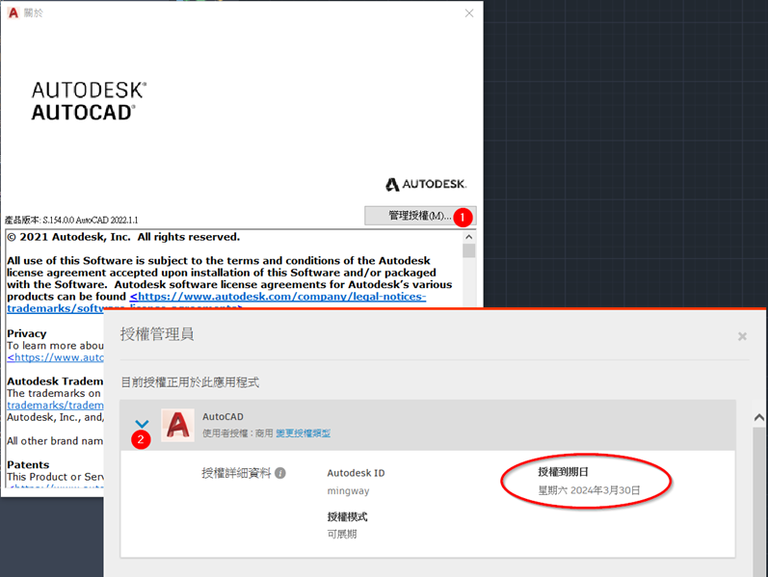This screenshot has height=577, width=768.
Task: Show info for 授權詳細資料 info icon
Action: (280, 473)
